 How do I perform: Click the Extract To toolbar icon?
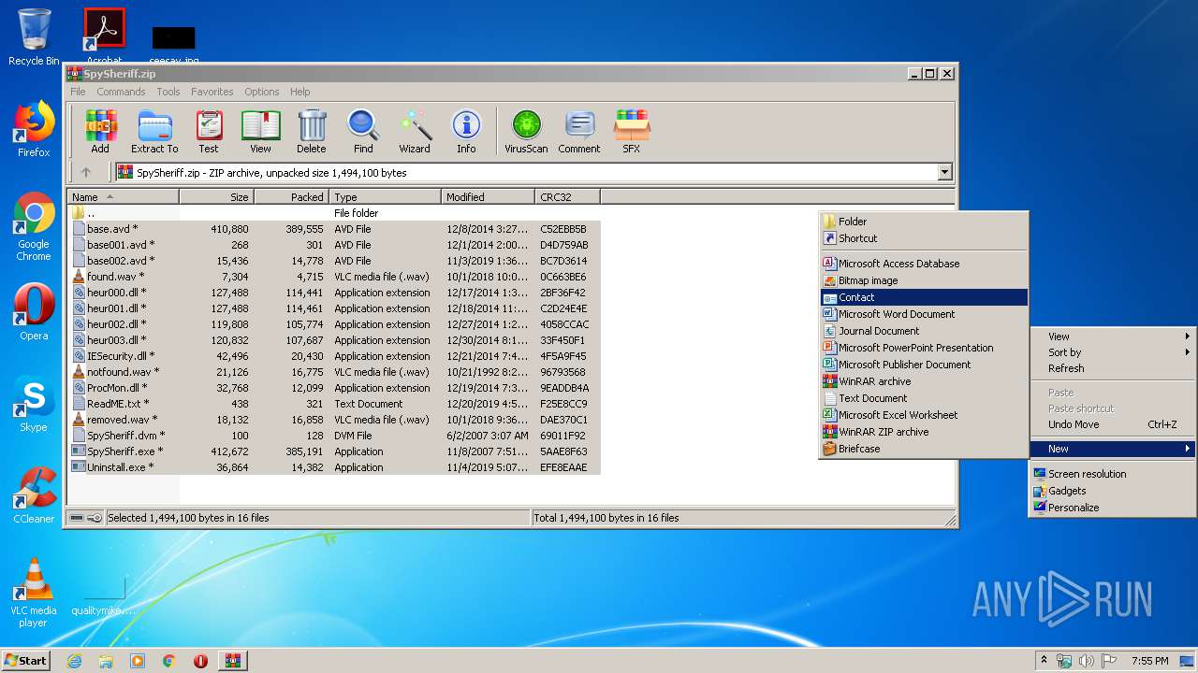(x=154, y=131)
